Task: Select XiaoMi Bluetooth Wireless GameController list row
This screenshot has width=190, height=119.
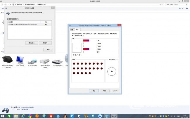Action: [x=30, y=25]
